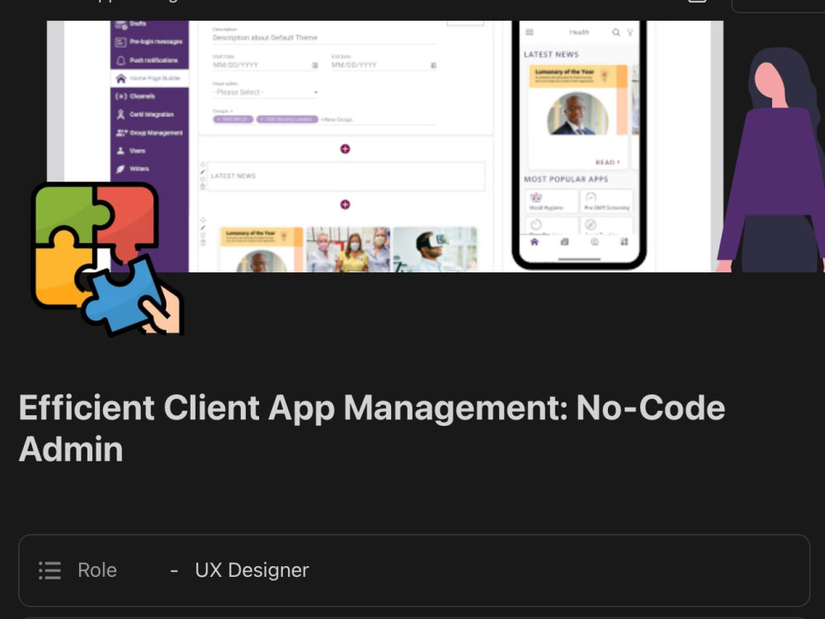Viewport: 825px width, 619px height.
Task: Click the Users person icon
Action: 120,150
